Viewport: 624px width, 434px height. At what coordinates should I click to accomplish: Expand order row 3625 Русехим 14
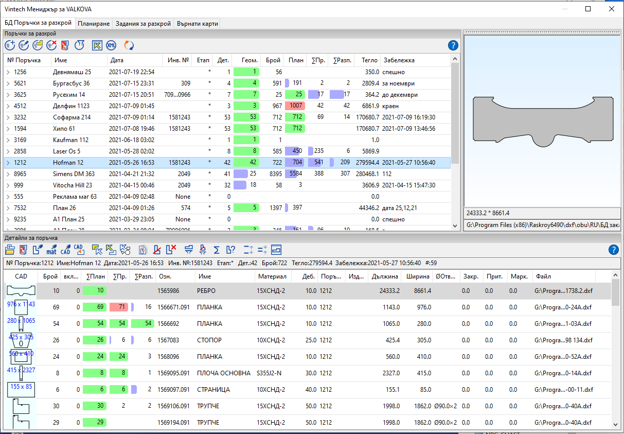click(x=8, y=95)
